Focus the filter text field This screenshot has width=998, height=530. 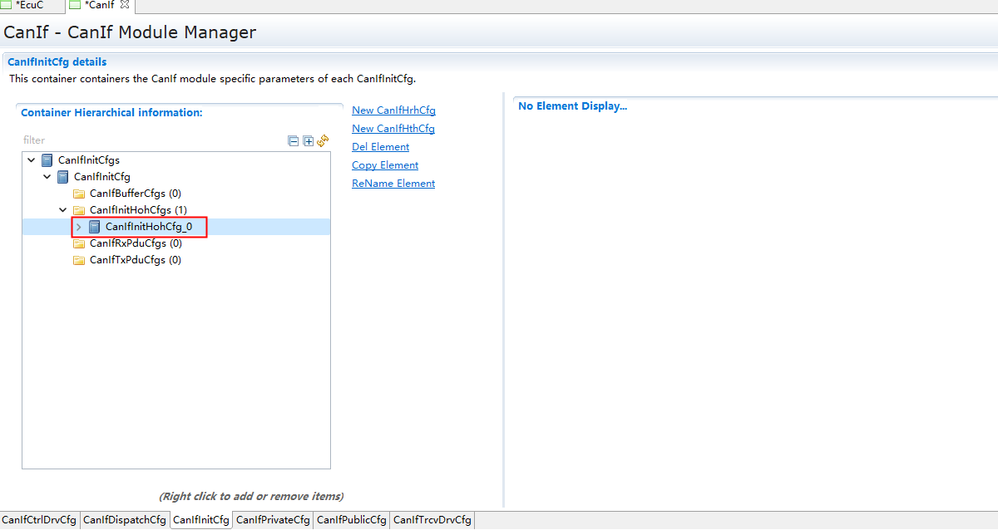pos(150,140)
